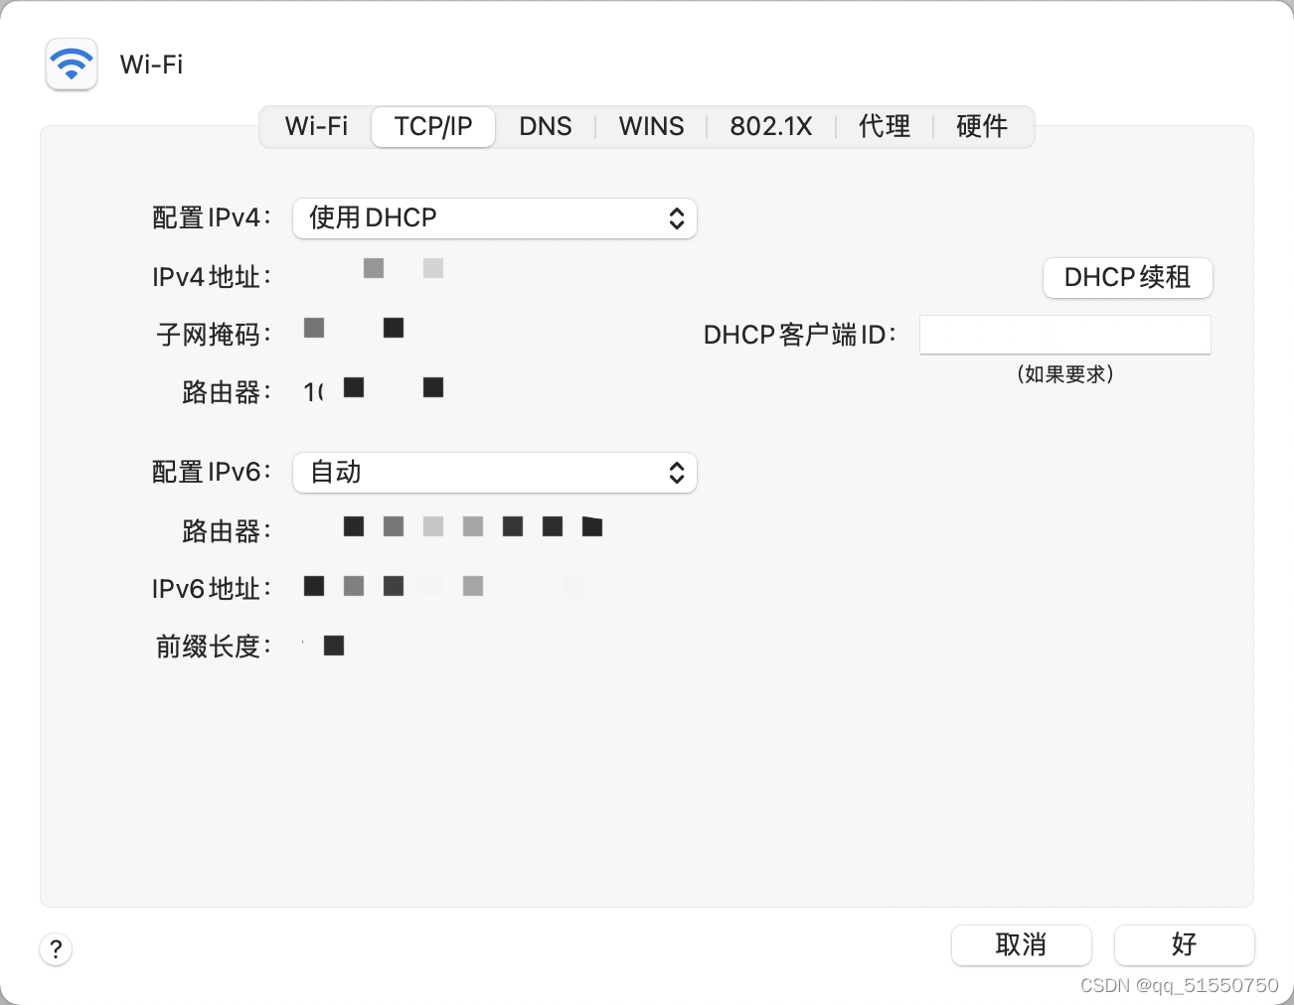
Task: Open the help question mark icon
Action: pos(56,949)
